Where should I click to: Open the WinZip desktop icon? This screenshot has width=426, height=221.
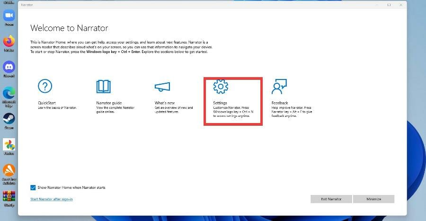point(9,196)
